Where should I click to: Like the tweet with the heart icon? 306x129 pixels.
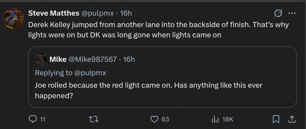[154, 119]
